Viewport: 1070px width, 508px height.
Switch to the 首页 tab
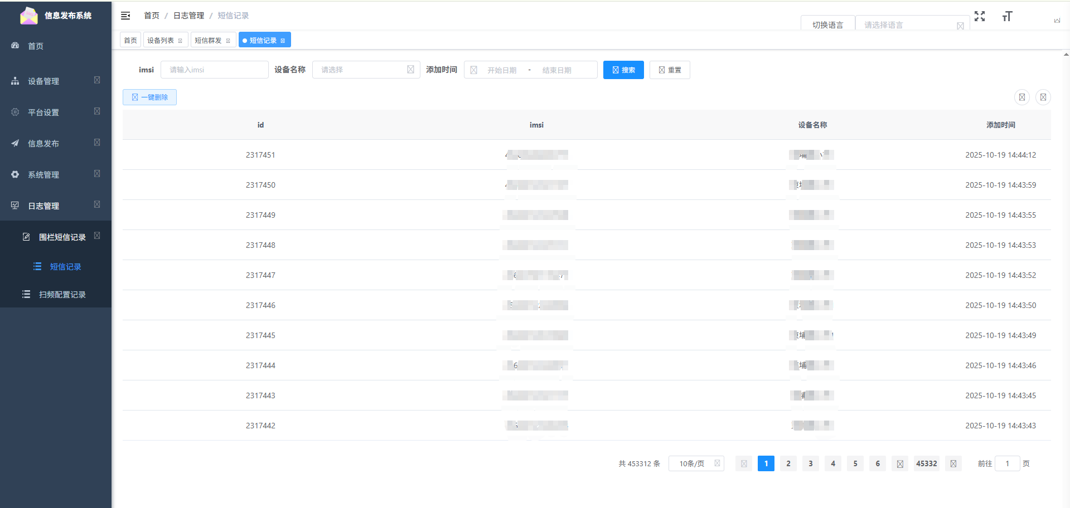[x=130, y=40]
